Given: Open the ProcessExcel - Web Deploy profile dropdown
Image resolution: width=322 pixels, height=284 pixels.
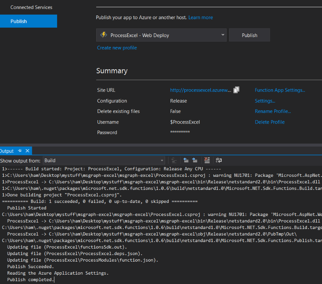Looking at the screenshot, I should (x=223, y=35).
